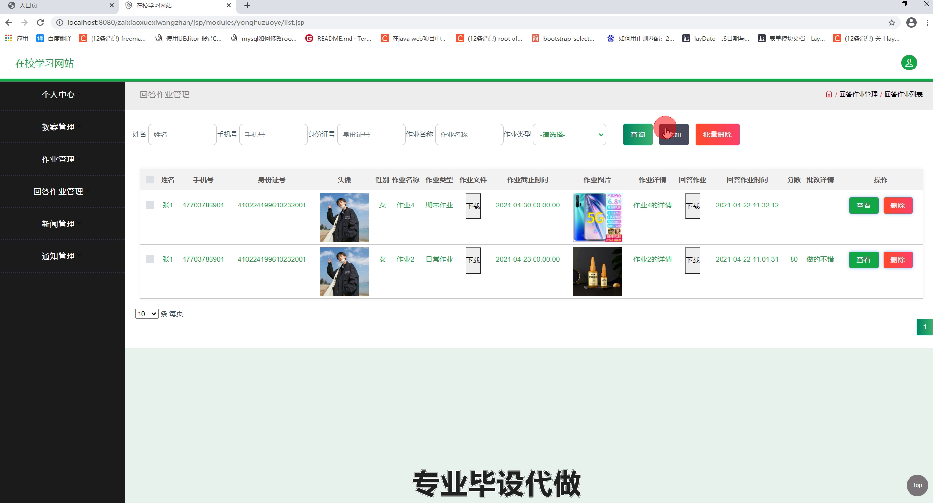
Task: Open page size dropdown showing 10
Action: [x=147, y=314]
